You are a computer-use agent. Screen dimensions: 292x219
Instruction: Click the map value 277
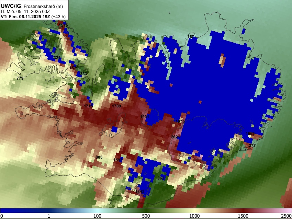tap(252, 145)
